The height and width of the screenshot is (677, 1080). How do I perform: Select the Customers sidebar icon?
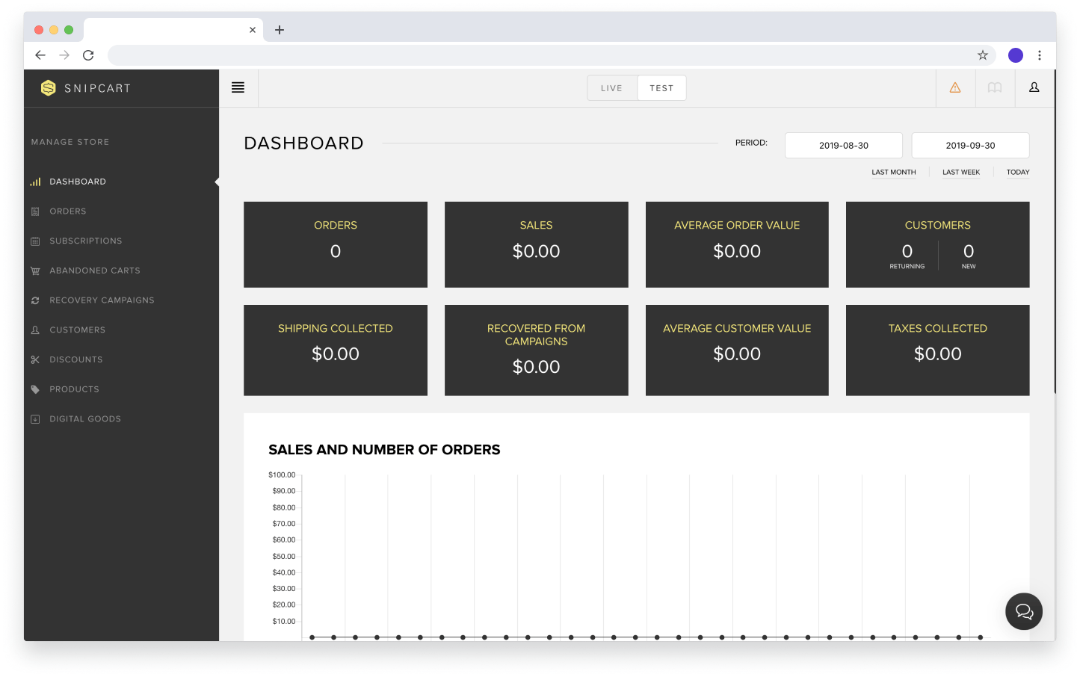[x=35, y=330]
